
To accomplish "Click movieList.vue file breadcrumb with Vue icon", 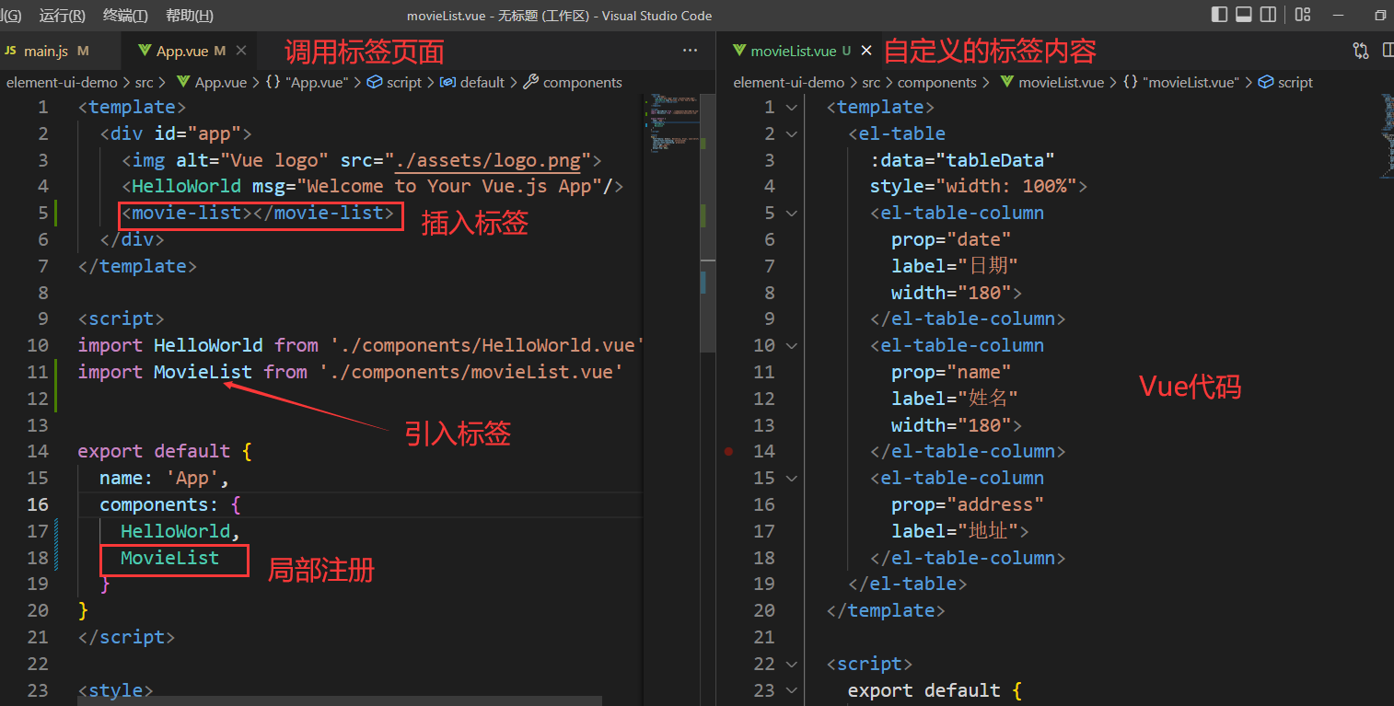I will 1051,82.
